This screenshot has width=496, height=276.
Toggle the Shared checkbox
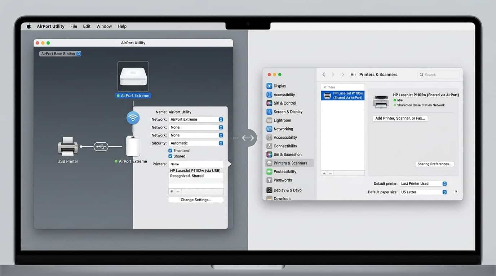(170, 156)
